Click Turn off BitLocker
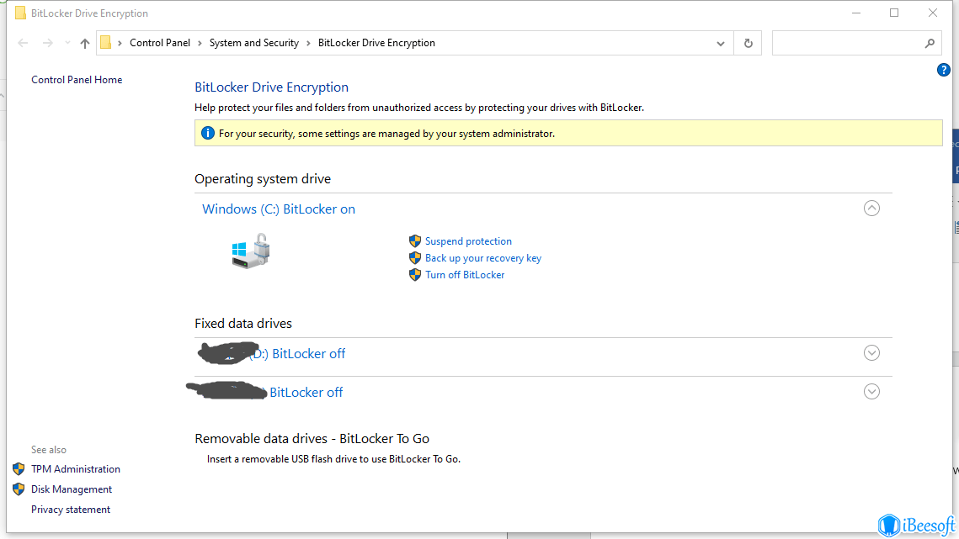 (465, 275)
